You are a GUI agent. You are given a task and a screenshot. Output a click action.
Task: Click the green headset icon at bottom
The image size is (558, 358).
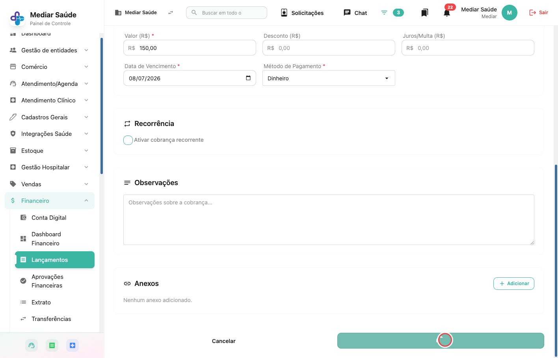(x=32, y=345)
